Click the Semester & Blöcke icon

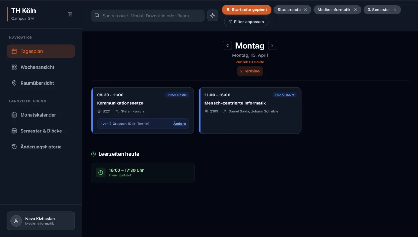pyautogui.click(x=14, y=131)
